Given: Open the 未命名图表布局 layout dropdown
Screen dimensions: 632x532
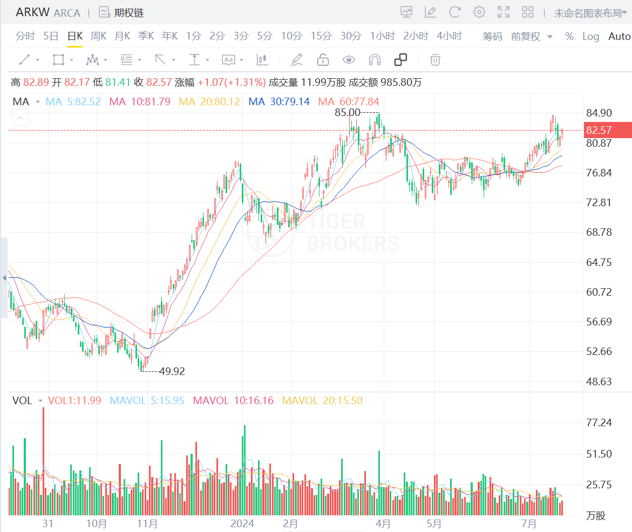Looking at the screenshot, I should (x=591, y=13).
